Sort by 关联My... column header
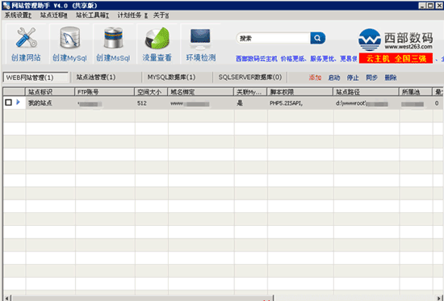Image resolution: width=444 pixels, height=301 pixels. pyautogui.click(x=250, y=92)
